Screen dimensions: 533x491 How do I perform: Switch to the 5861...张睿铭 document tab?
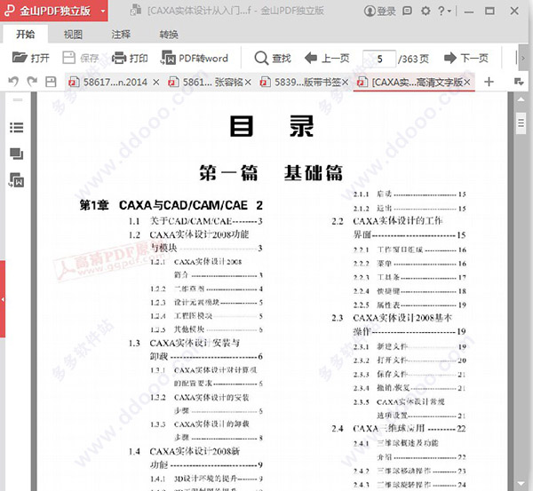click(208, 83)
